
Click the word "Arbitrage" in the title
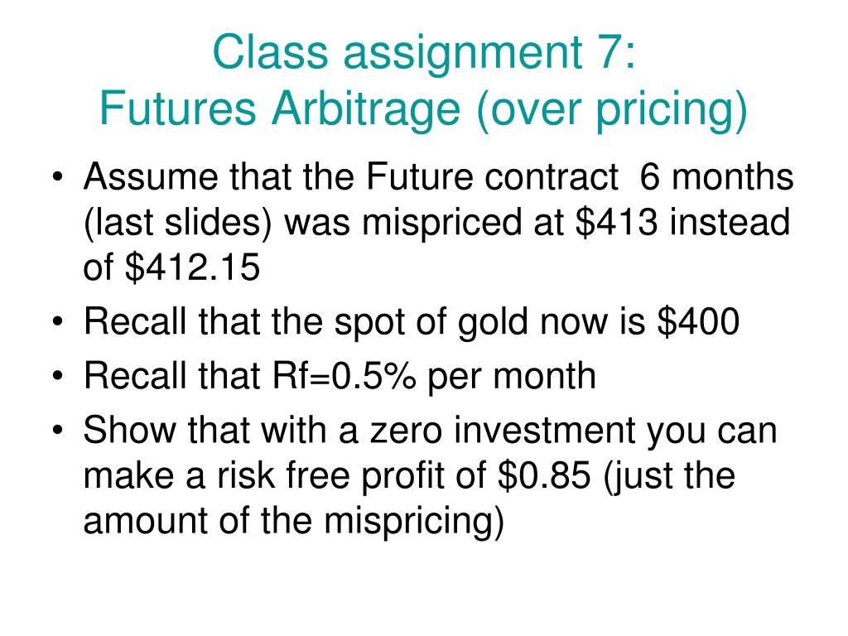tap(365, 110)
